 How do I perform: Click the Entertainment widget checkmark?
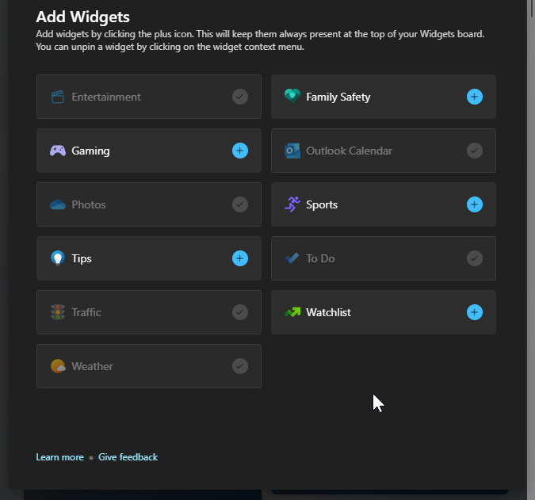pos(240,97)
